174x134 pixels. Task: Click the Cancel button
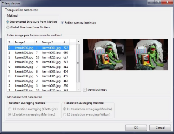pyautogui.click(x=160, y=128)
